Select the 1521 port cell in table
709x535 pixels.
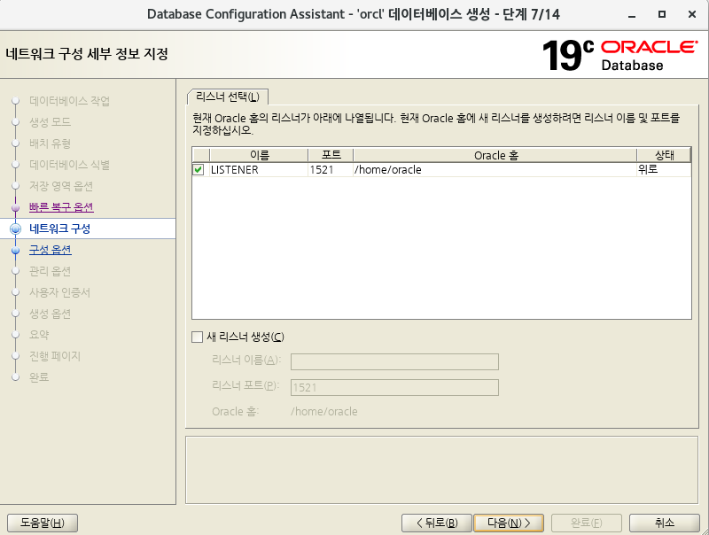331,170
